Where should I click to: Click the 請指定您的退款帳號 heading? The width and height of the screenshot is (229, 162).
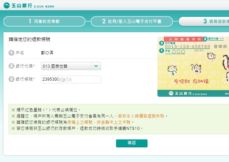click(x=29, y=39)
